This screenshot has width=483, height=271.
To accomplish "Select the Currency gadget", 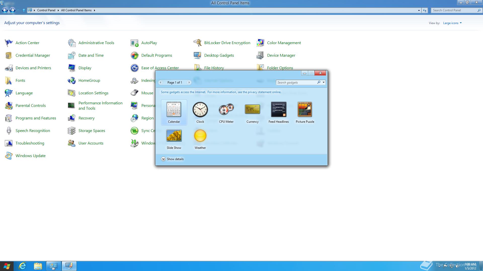I will coord(253,112).
